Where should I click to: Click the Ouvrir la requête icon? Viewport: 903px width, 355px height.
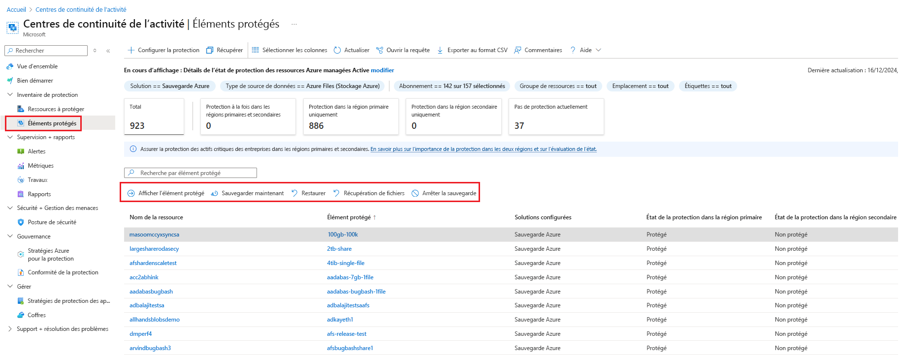380,50
